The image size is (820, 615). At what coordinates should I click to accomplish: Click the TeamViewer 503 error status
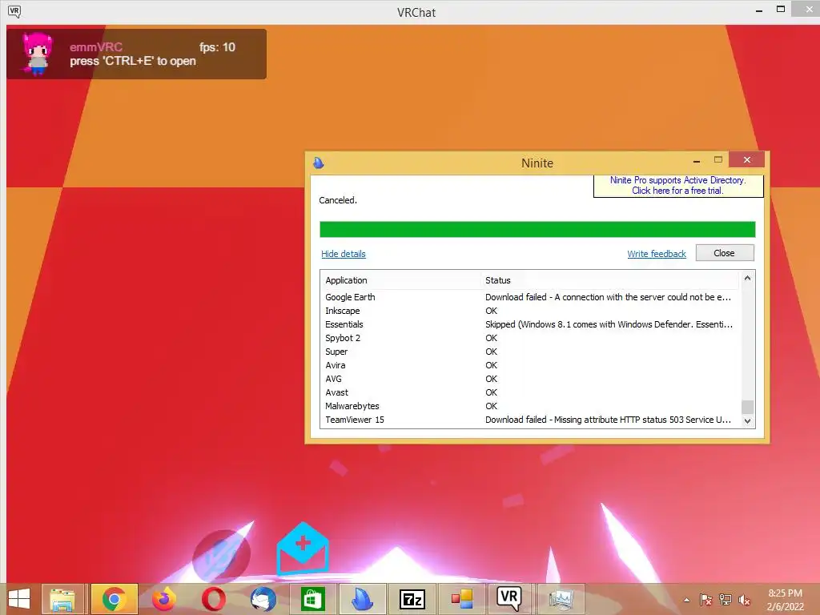click(608, 420)
